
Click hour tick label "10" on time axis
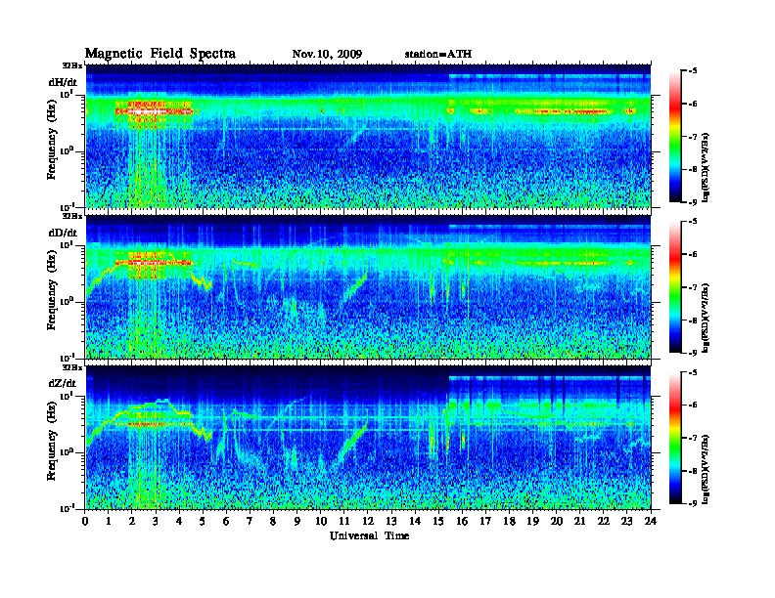click(321, 521)
